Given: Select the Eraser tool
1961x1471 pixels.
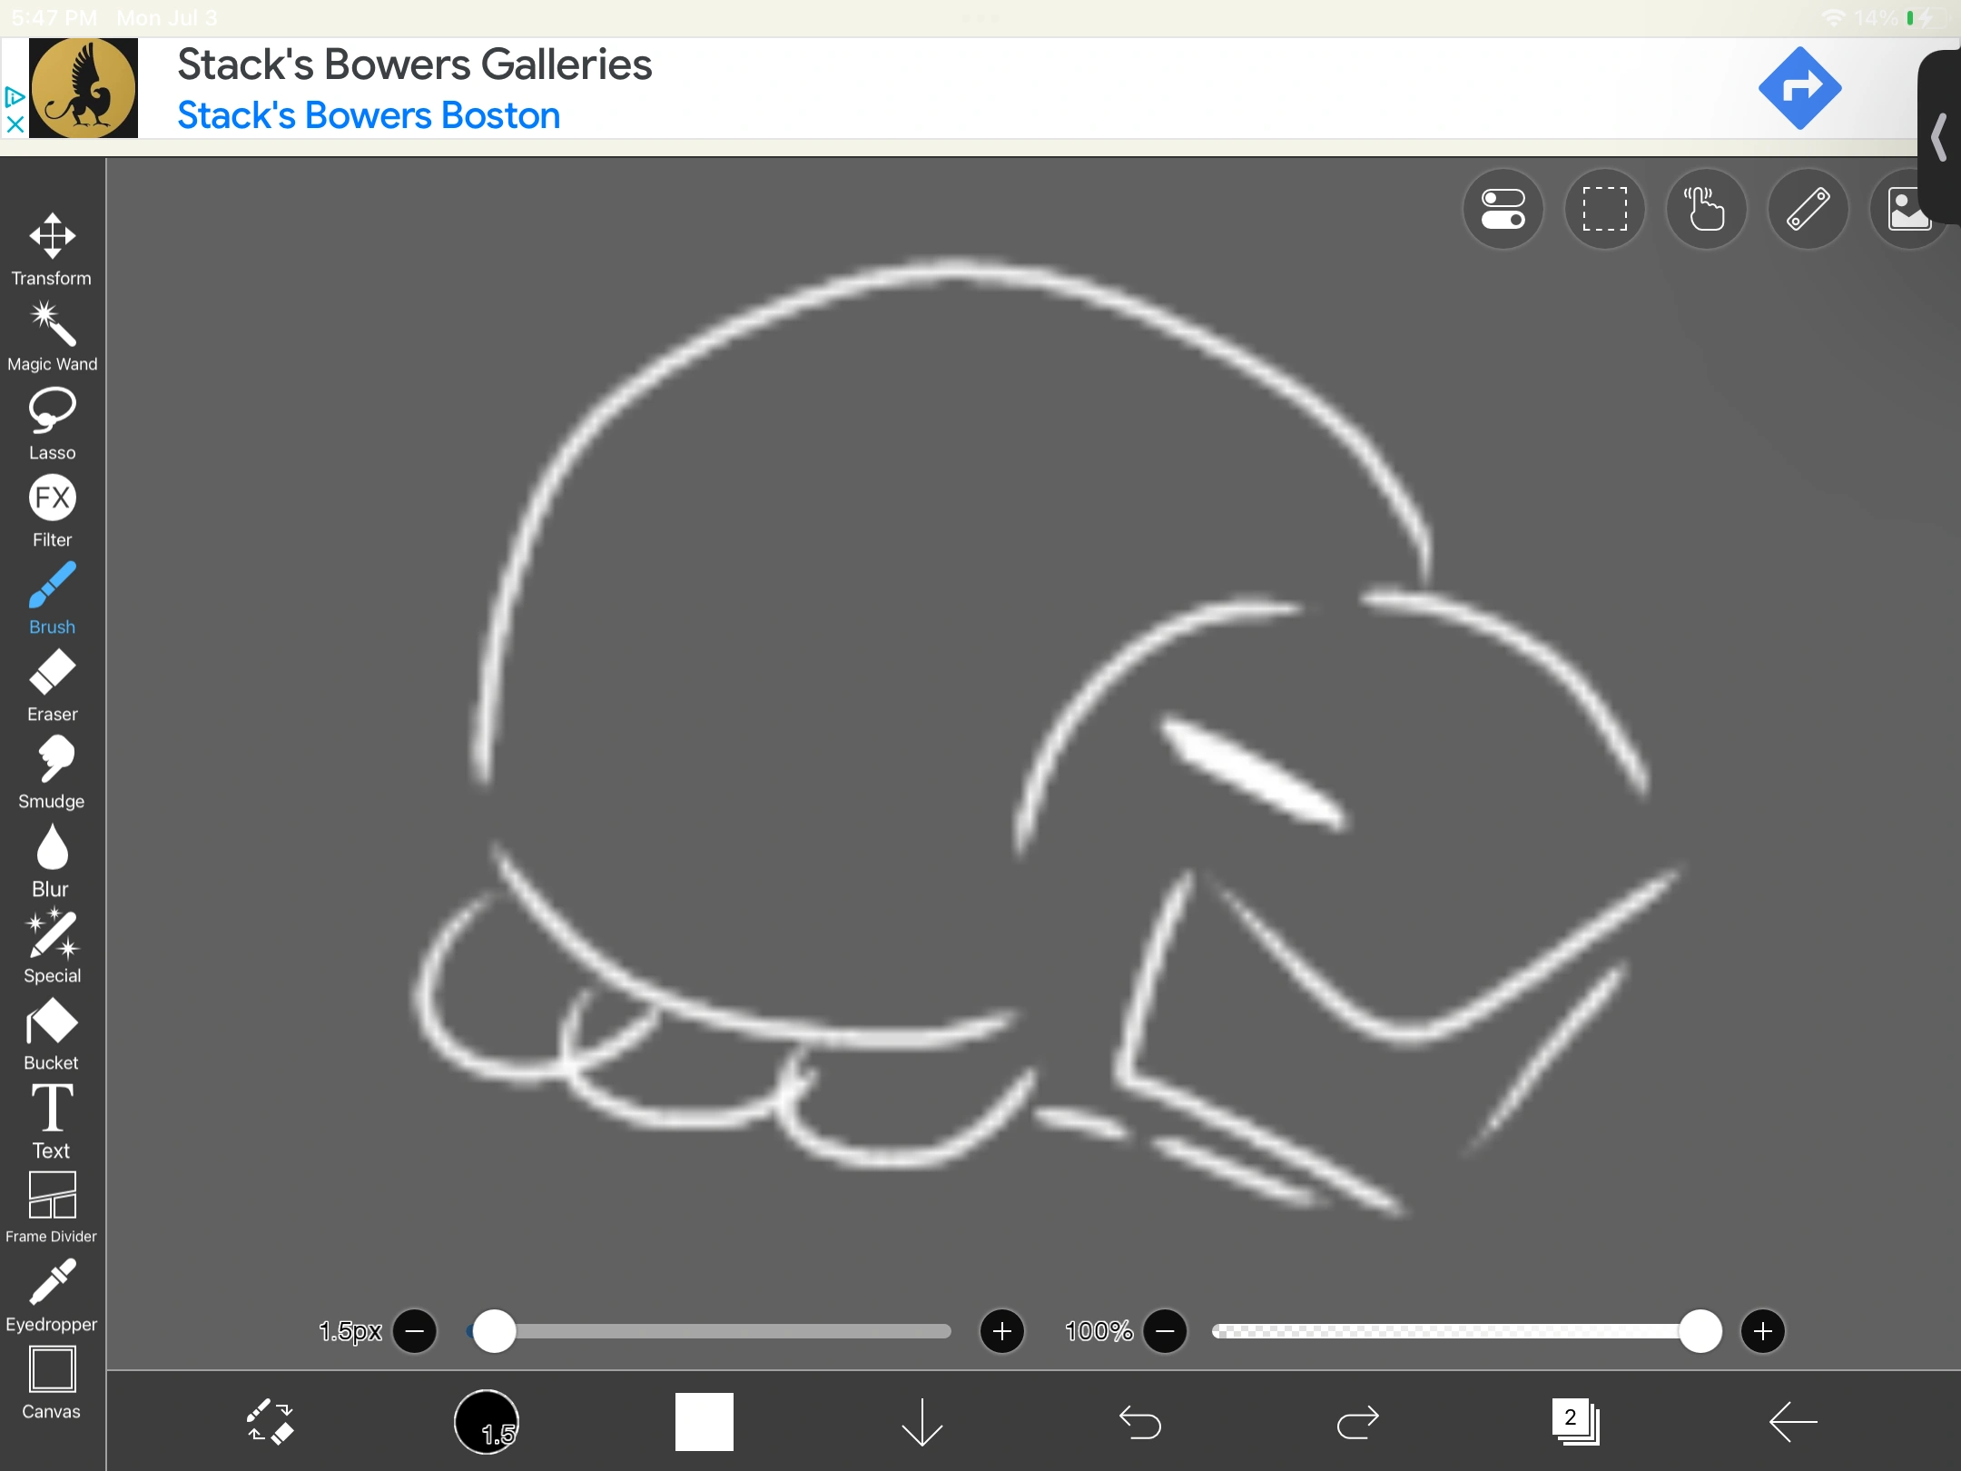Looking at the screenshot, I should tap(52, 685).
